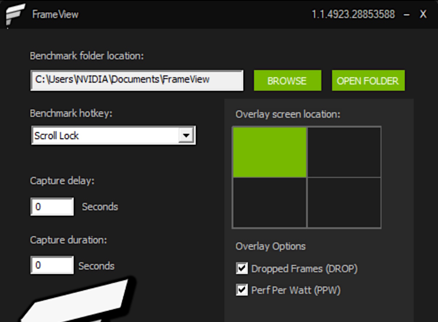Click the version number in title bar

pyautogui.click(x=353, y=15)
